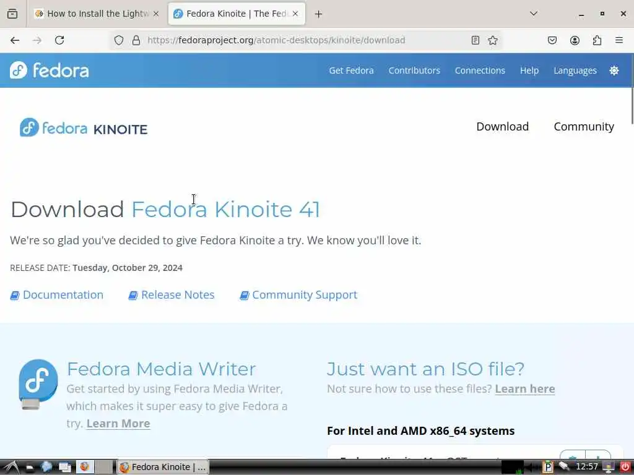List all tabs with the chevron
The width and height of the screenshot is (634, 475).
point(534,14)
